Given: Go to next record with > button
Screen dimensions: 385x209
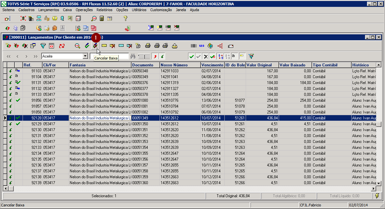Looking at the screenshot, I should [x=26, y=56].
